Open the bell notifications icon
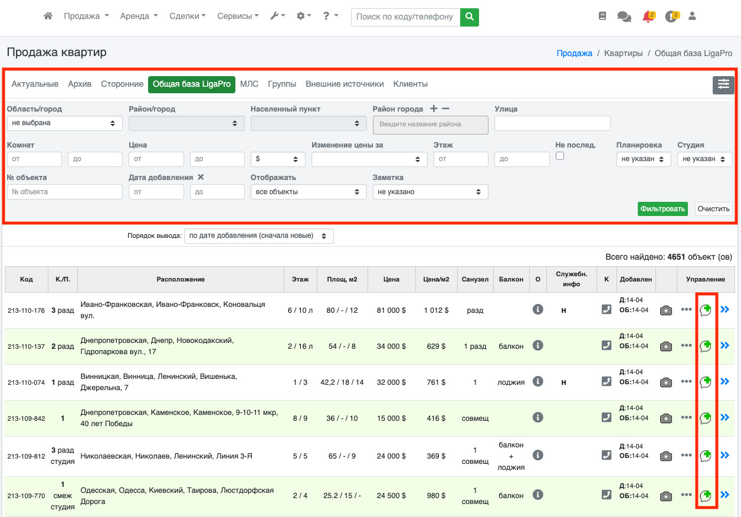 pyautogui.click(x=648, y=17)
